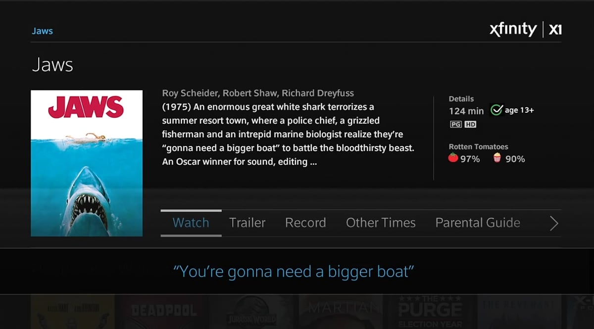Click the movie synopsis paragraph
Image resolution: width=594 pixels, height=329 pixels.
pos(288,134)
